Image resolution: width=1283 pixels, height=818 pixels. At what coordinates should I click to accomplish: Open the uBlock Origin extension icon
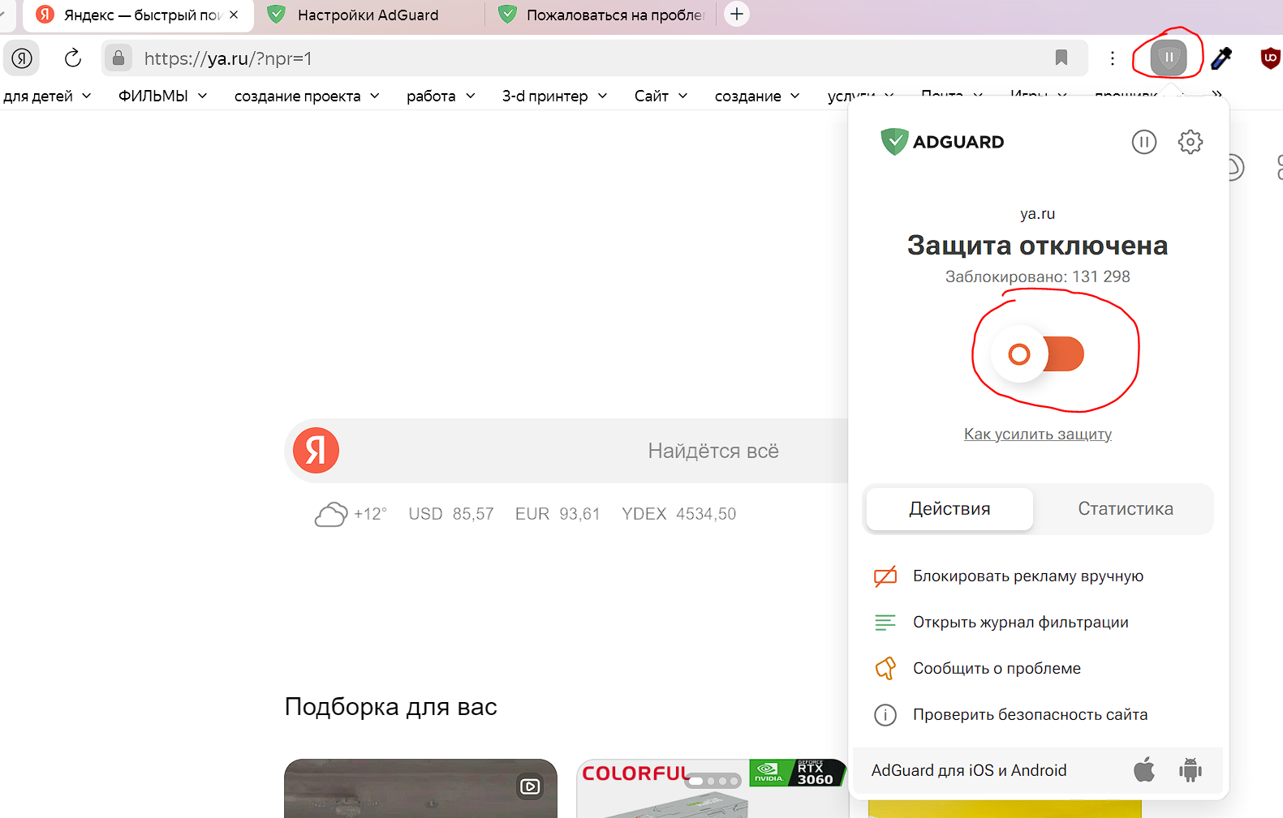[x=1270, y=58]
